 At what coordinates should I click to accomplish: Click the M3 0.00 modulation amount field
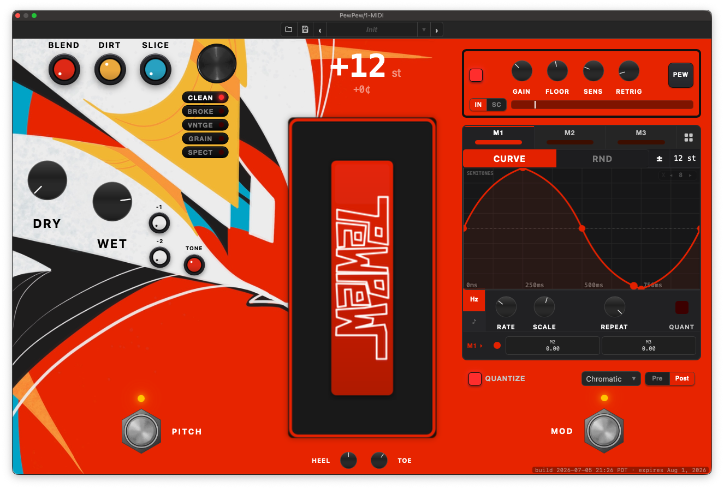tap(649, 346)
